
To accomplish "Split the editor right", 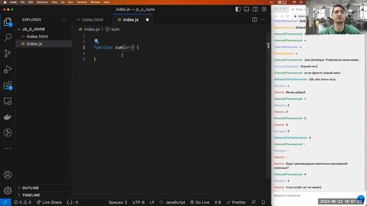I will point(255,19).
